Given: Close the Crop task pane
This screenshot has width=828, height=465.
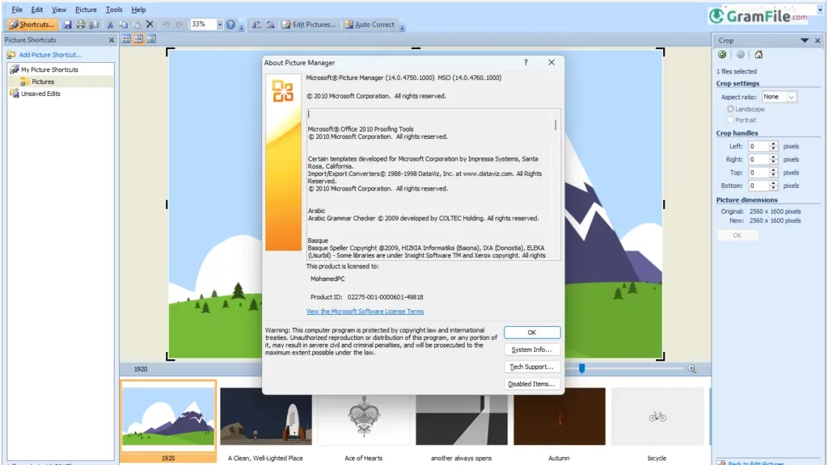Looking at the screenshot, I should coord(817,40).
